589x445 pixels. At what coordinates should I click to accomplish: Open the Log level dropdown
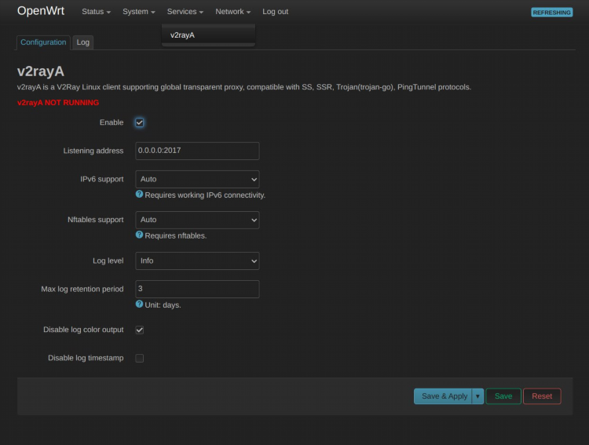pyautogui.click(x=197, y=261)
